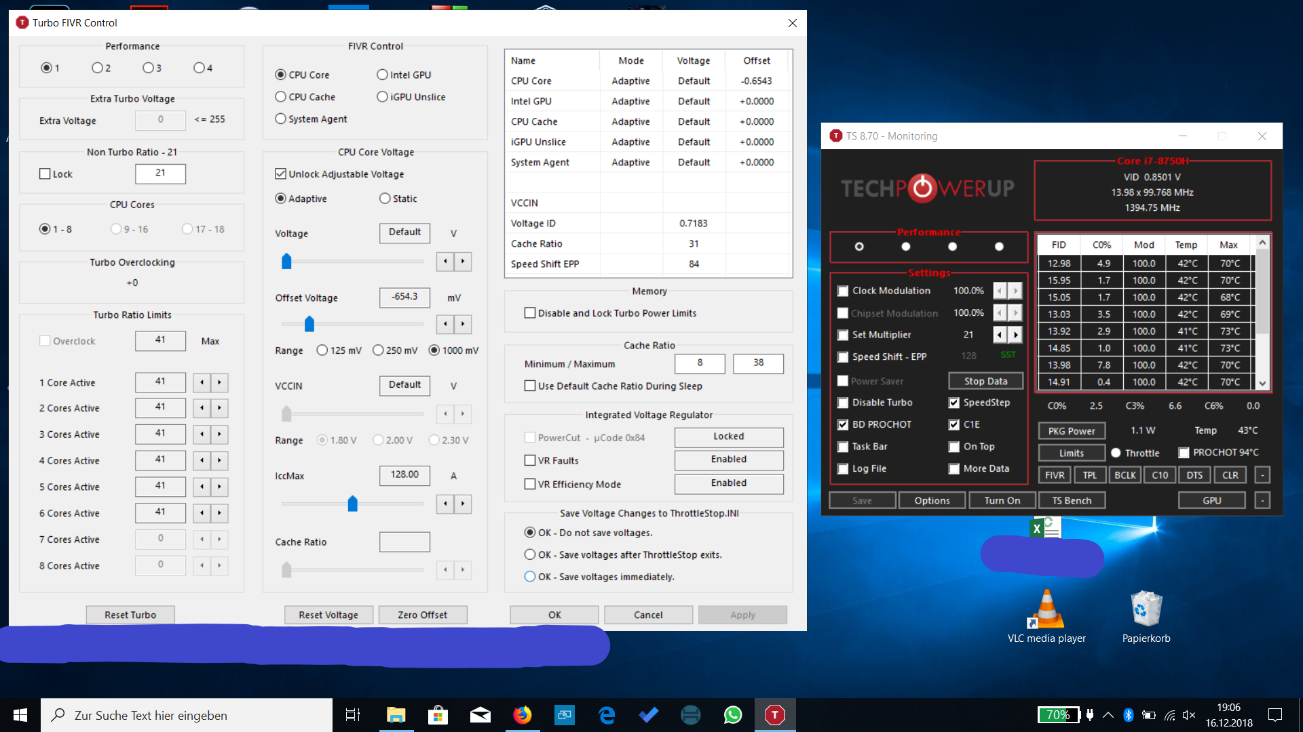The image size is (1303, 732).
Task: Open File Explorer from the taskbar
Action: click(x=396, y=715)
